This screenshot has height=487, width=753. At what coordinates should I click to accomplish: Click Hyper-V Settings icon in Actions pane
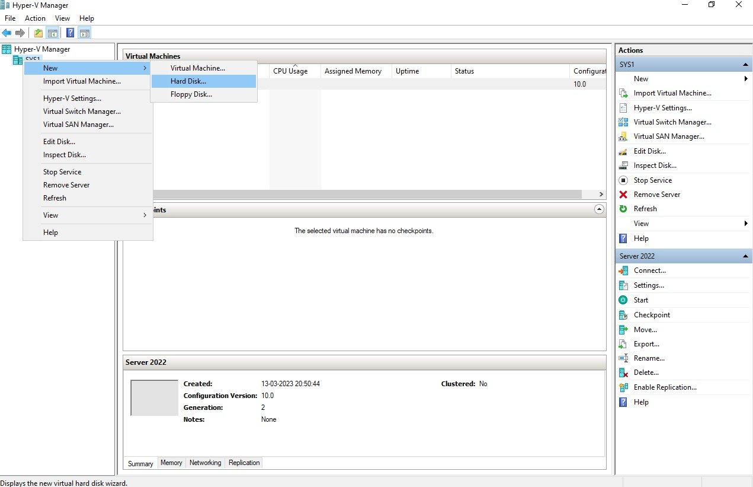623,108
